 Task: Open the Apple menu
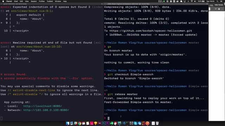(x=3, y=1)
